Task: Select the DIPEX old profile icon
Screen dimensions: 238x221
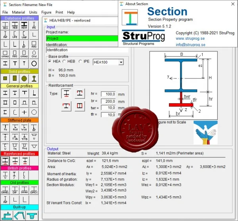Action: pyautogui.click(x=34, y=190)
